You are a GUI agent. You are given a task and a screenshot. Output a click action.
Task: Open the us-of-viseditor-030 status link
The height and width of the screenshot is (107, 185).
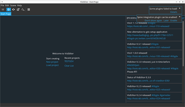[148, 81]
